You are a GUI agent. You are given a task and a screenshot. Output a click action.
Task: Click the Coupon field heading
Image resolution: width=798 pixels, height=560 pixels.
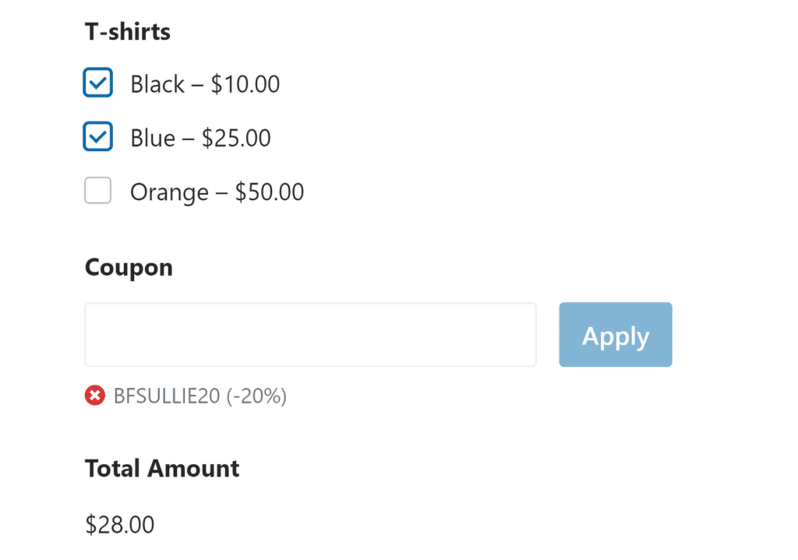pyautogui.click(x=129, y=267)
